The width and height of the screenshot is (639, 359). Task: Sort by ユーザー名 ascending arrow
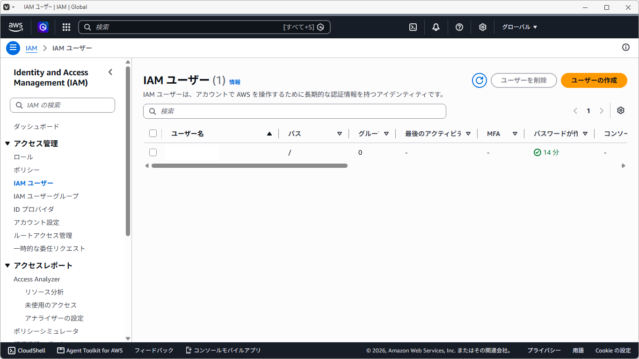[x=269, y=134]
